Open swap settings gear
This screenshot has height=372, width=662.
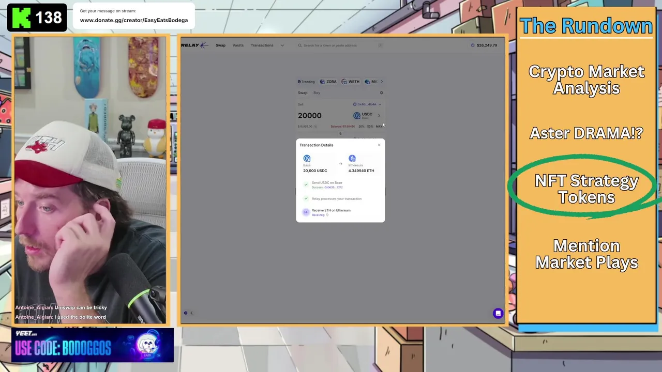point(382,93)
